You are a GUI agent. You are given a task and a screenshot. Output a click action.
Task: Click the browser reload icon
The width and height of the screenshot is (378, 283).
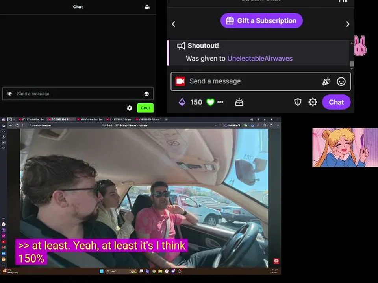(x=17, y=125)
